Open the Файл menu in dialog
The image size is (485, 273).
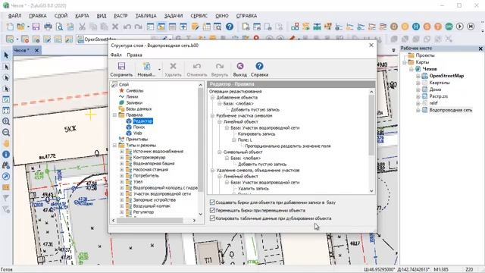pyautogui.click(x=116, y=55)
